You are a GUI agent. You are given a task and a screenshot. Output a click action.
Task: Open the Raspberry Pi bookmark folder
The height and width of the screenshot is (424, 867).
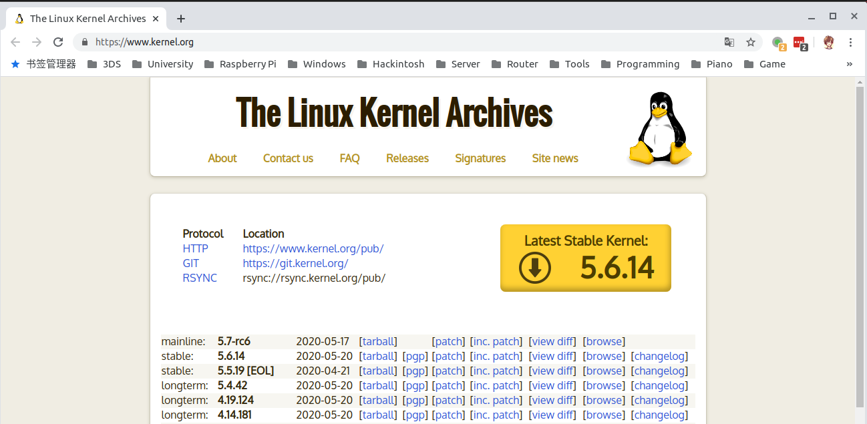[240, 64]
